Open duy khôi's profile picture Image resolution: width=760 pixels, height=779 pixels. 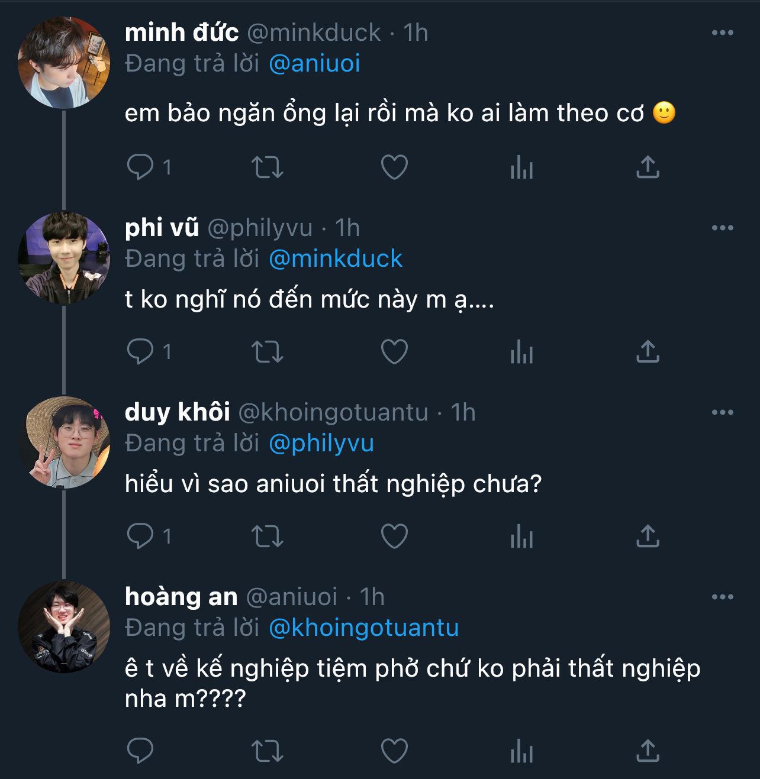[x=64, y=442]
